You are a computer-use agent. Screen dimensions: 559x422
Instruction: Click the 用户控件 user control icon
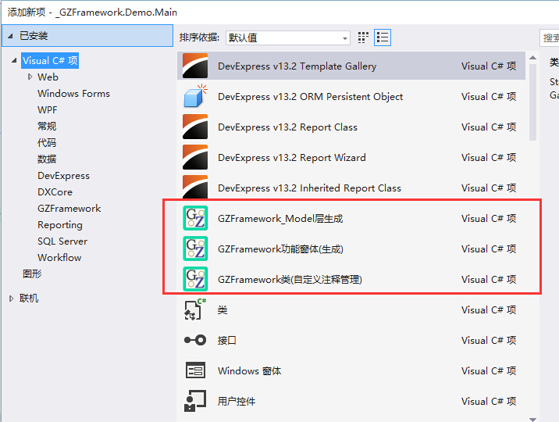[x=195, y=401]
